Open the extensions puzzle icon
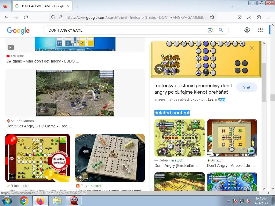275x206 pixels. (259, 17)
